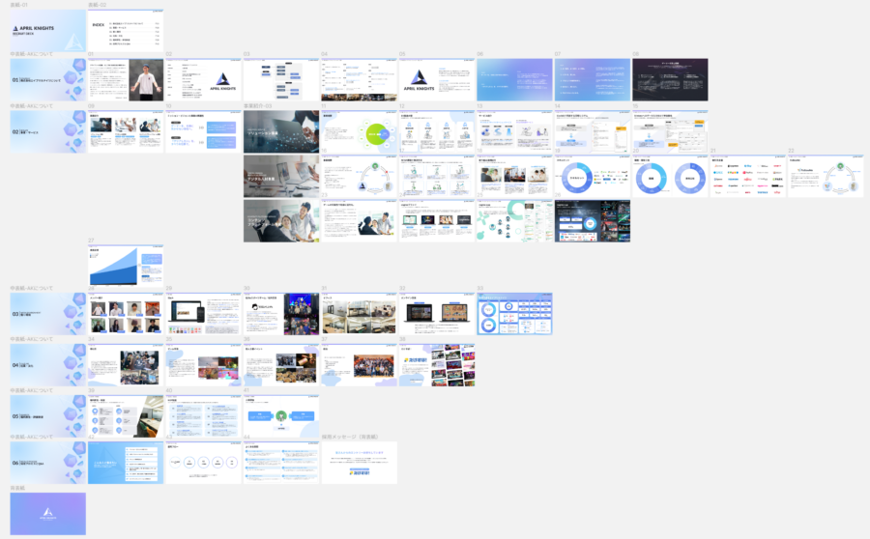Open slide 21 with client logo grid
870x539 pixels.
tap(748, 178)
